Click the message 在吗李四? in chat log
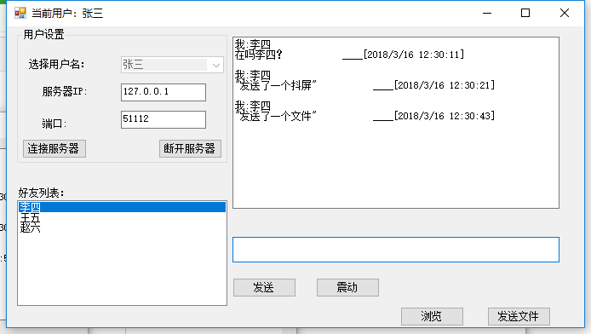This screenshot has height=334, width=591. [259, 55]
